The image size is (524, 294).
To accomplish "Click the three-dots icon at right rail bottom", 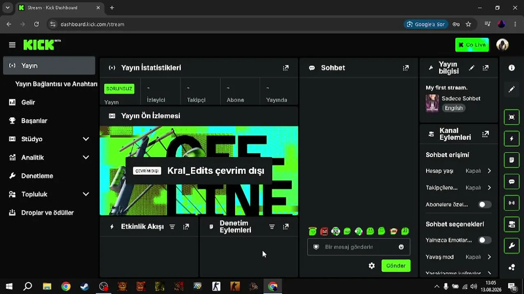I will coord(512,267).
